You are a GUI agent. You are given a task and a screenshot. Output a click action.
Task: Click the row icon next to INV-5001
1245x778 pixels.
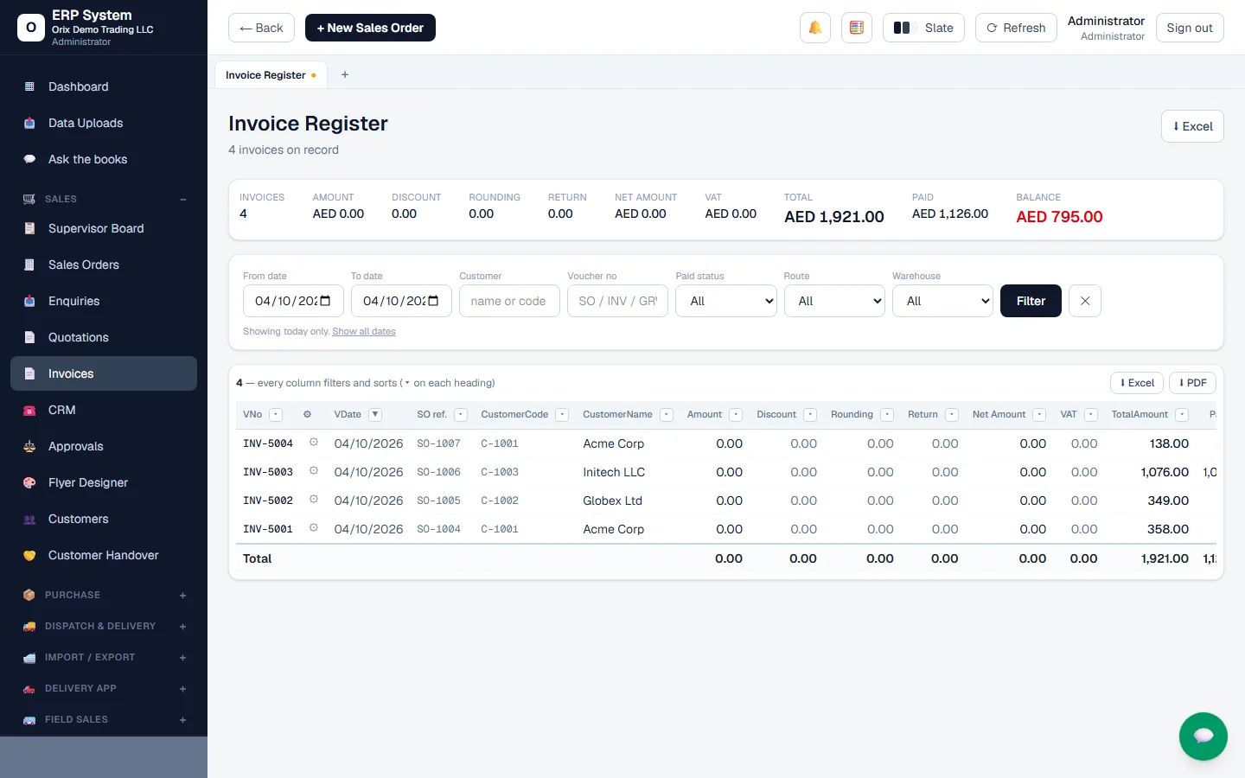pyautogui.click(x=314, y=528)
